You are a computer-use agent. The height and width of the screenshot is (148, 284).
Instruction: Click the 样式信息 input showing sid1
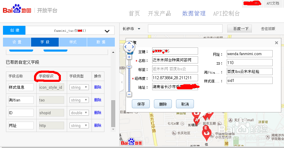[x=250, y=80]
